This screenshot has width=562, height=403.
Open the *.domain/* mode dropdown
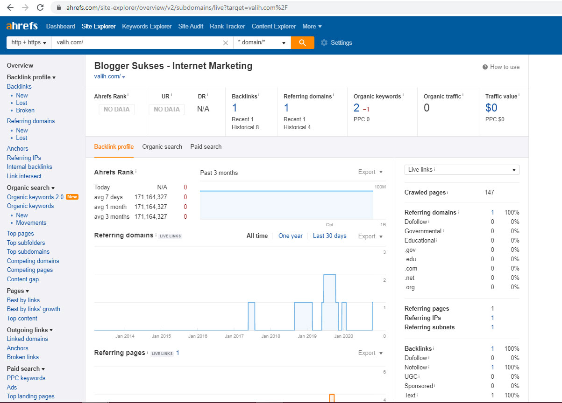point(262,42)
